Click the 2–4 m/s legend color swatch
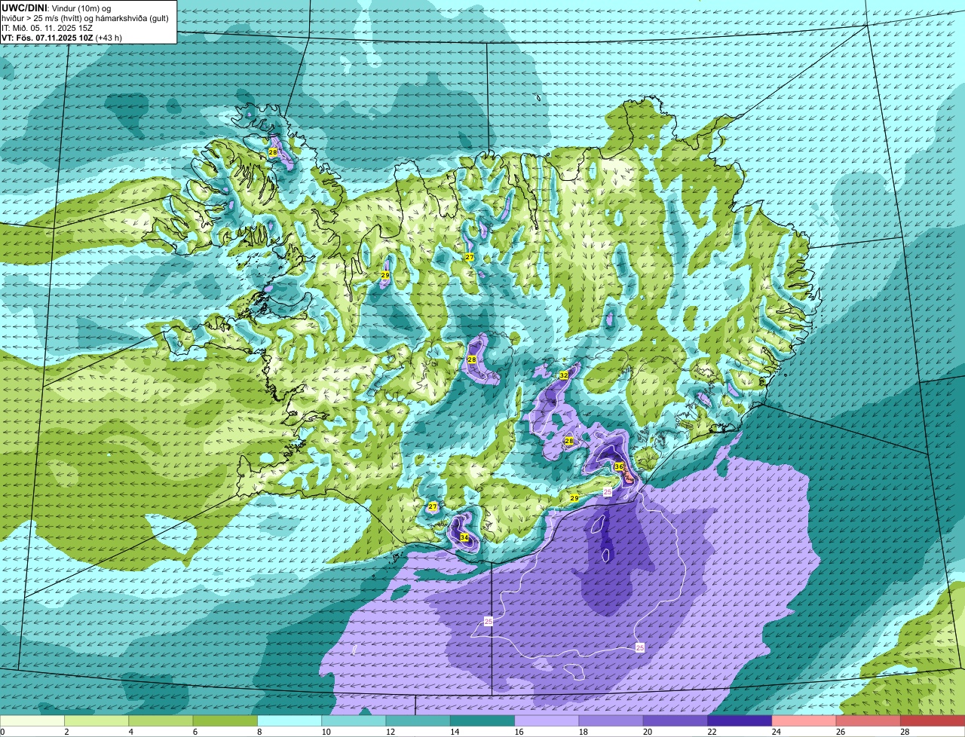This screenshot has width=965, height=737. pos(96,720)
